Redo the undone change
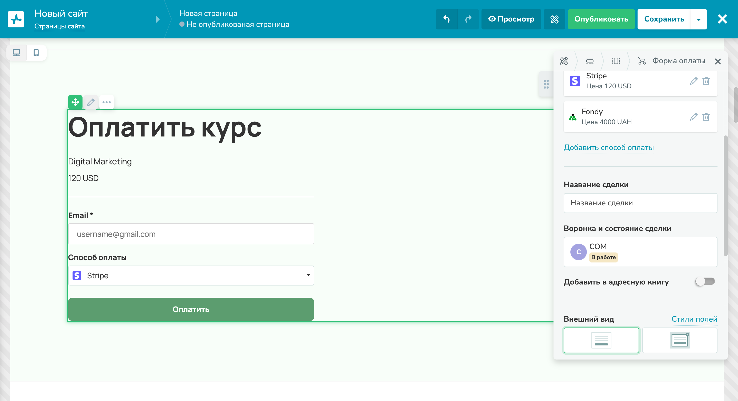Image resolution: width=738 pixels, height=401 pixels. tap(468, 19)
